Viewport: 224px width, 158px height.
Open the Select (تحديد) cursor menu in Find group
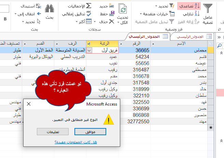click(31, 22)
